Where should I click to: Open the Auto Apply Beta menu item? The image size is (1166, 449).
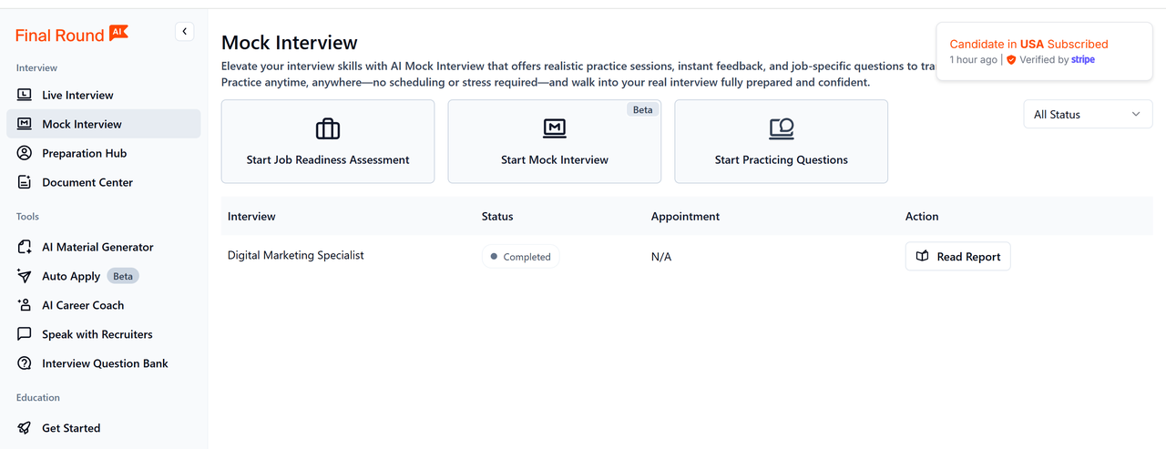pos(71,276)
